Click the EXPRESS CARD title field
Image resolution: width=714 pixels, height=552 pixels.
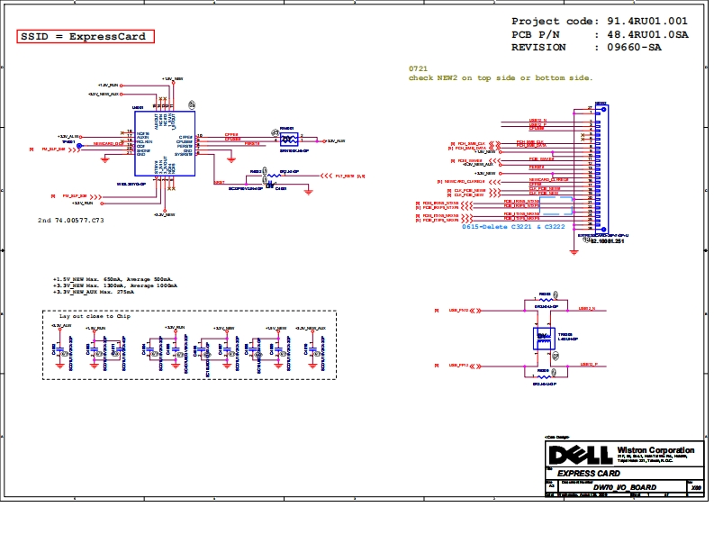588,474
